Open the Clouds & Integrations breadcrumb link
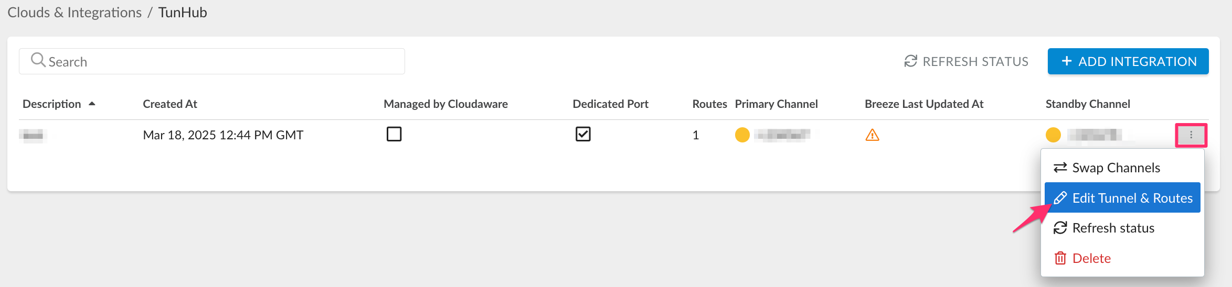Viewport: 1232px width, 287px height. (75, 13)
